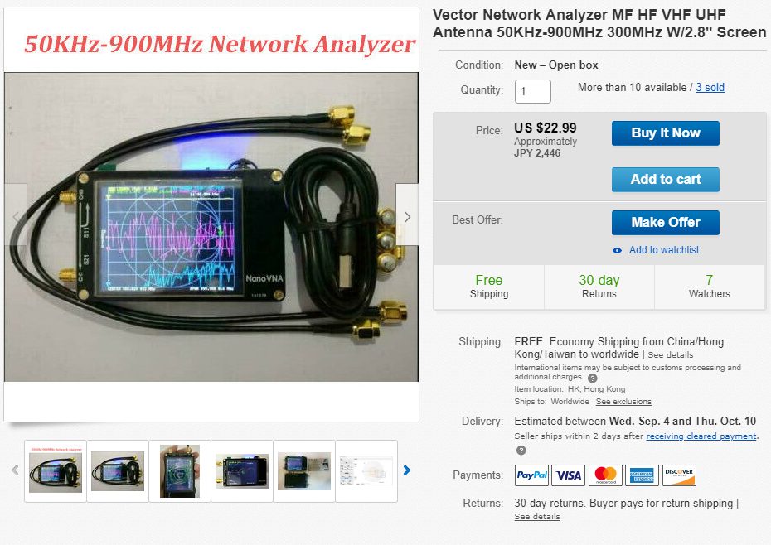Open See exclusions link

coord(623,402)
